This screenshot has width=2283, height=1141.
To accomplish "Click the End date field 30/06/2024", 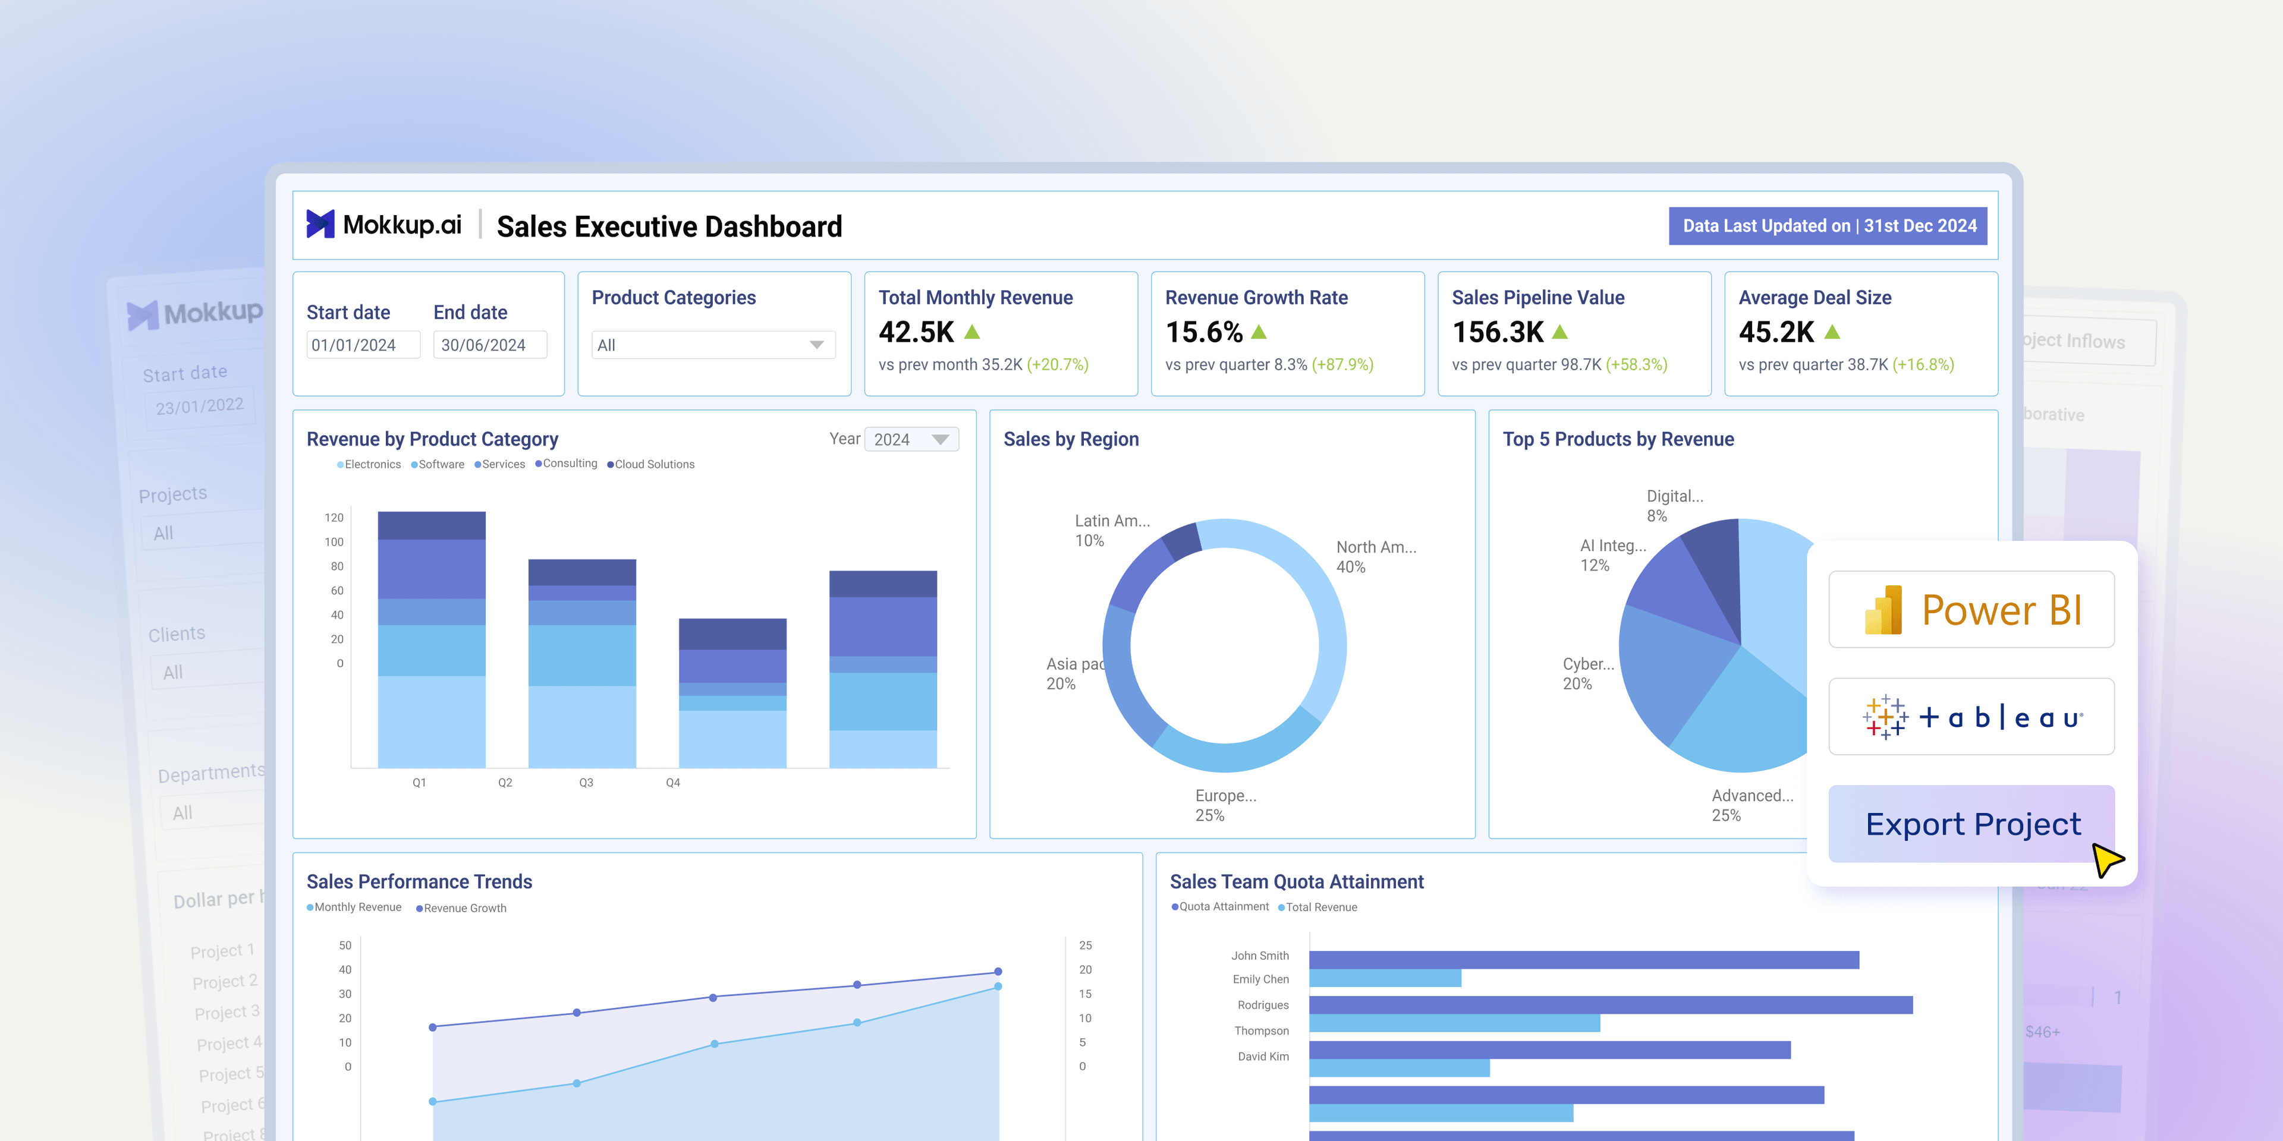I will [490, 345].
